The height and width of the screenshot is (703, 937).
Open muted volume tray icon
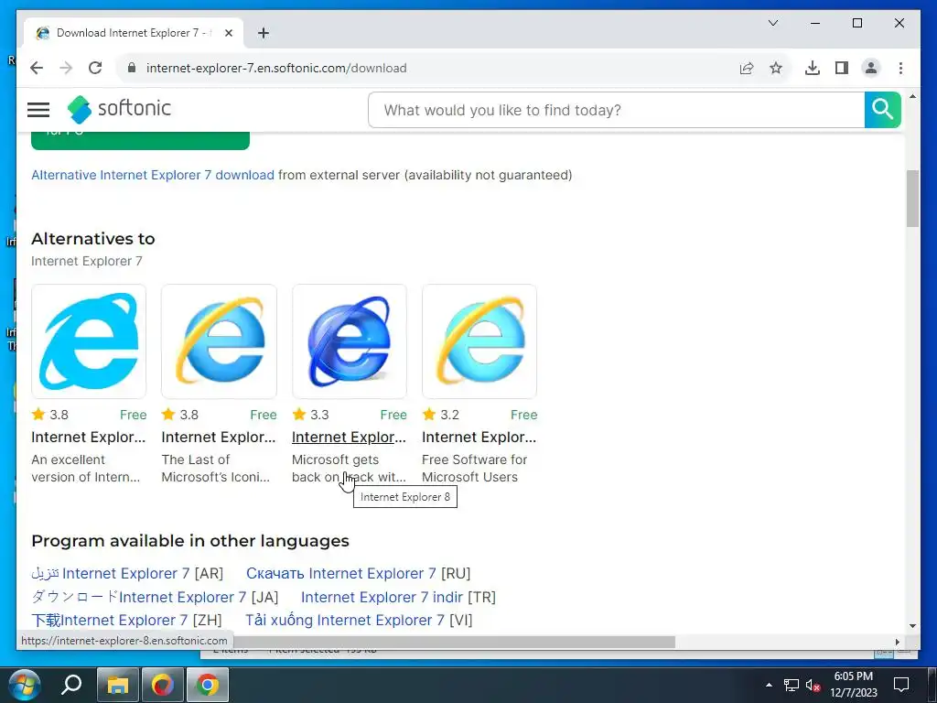[x=813, y=685]
